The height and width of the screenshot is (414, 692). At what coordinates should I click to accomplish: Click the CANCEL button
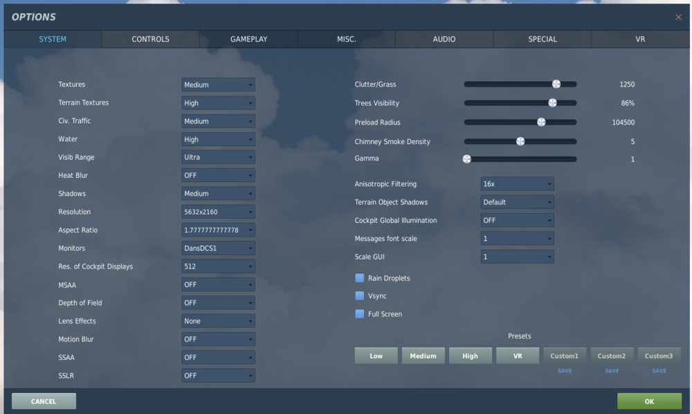[44, 402]
